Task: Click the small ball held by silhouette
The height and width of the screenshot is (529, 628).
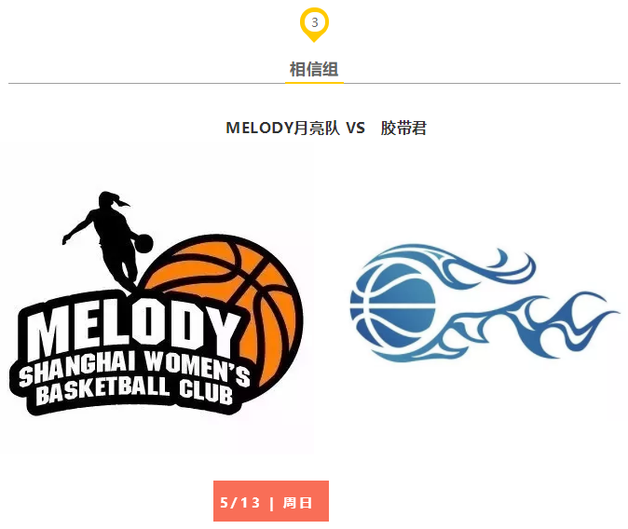Action: click(143, 243)
